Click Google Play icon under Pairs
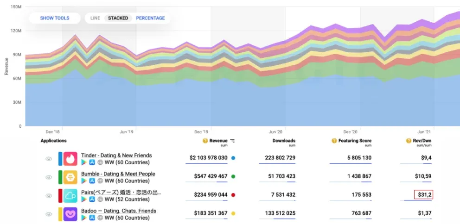The image size is (460, 224). click(84, 199)
